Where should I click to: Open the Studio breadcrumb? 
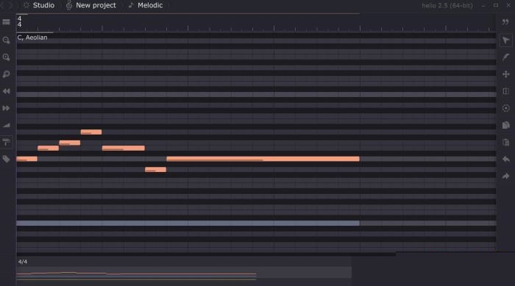pos(43,5)
